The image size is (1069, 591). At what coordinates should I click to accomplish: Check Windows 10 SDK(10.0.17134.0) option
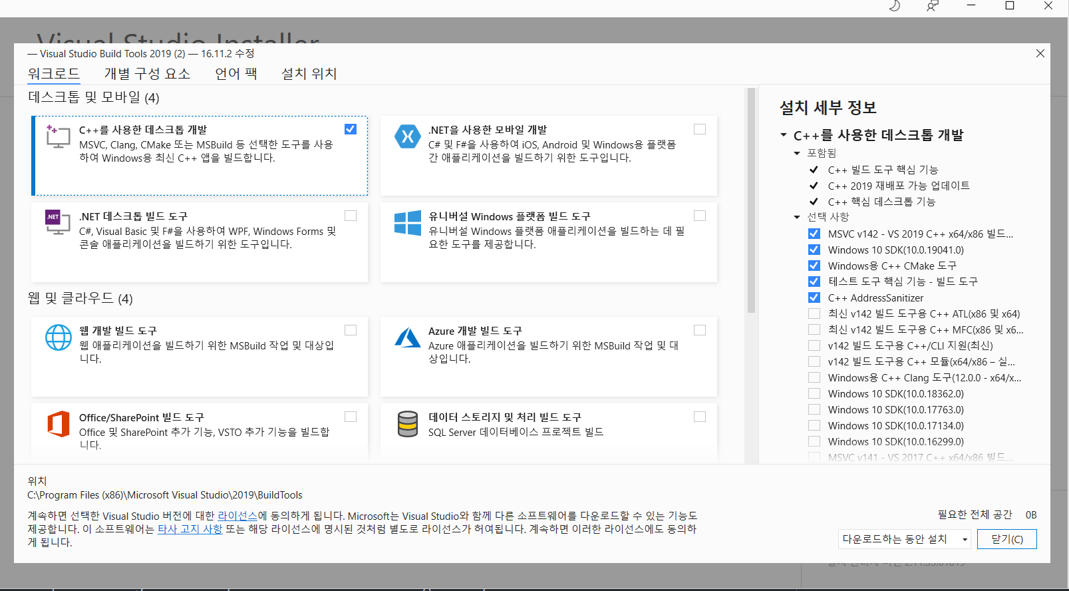814,425
